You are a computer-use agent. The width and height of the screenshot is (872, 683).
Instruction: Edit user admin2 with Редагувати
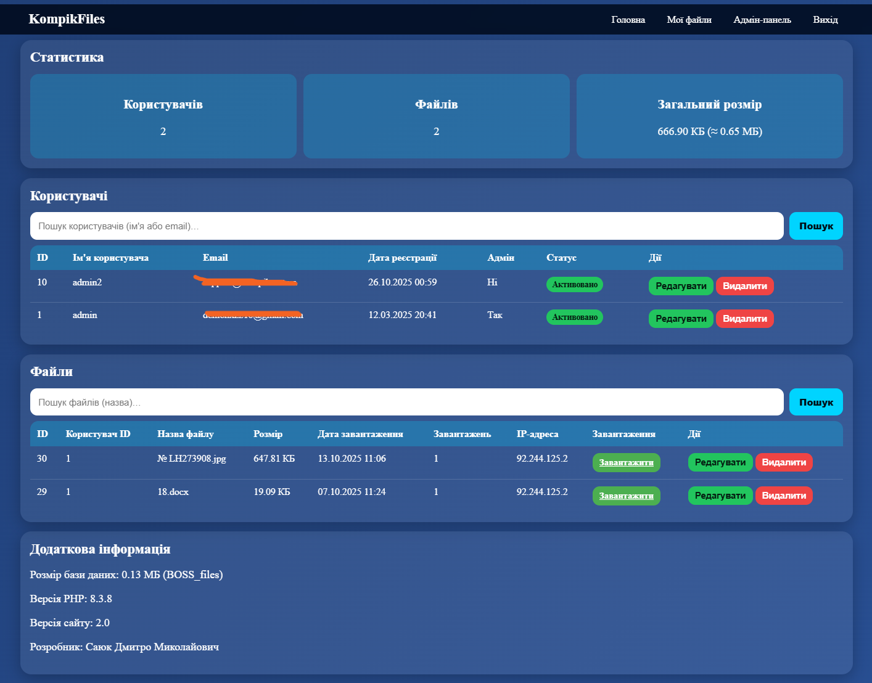click(680, 286)
